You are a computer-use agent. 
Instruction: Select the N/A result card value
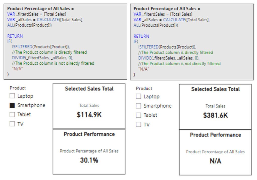215,161
